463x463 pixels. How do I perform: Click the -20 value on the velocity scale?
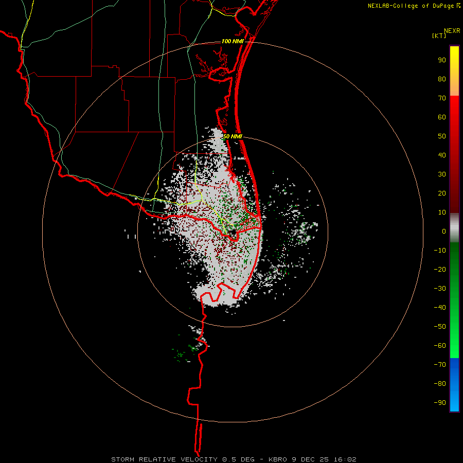440,270
